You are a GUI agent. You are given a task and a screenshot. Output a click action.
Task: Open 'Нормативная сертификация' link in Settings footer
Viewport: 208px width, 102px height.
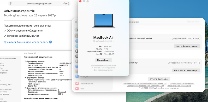pyautogui.click(x=182, y=83)
